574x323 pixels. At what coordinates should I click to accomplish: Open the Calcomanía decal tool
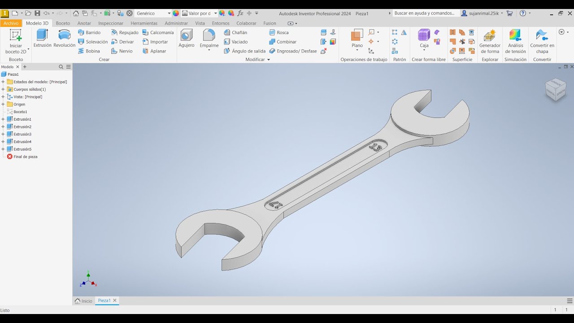[158, 32]
